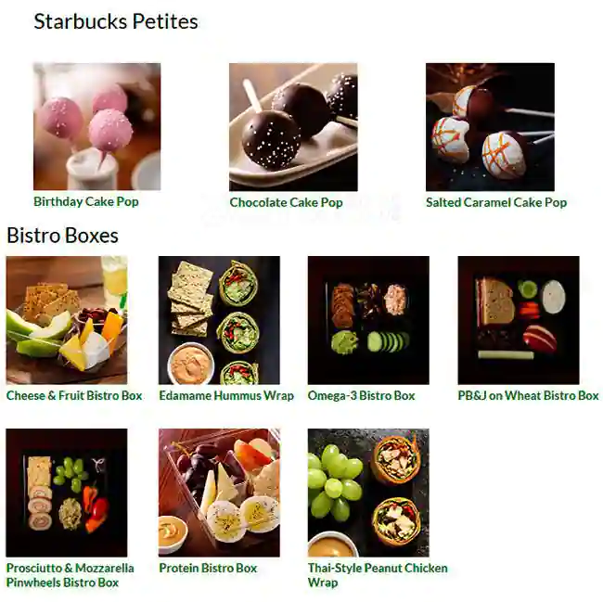Viewport: 603px width, 602px height.
Task: Open the Salted Caramel Cake Pop link
Action: point(496,202)
